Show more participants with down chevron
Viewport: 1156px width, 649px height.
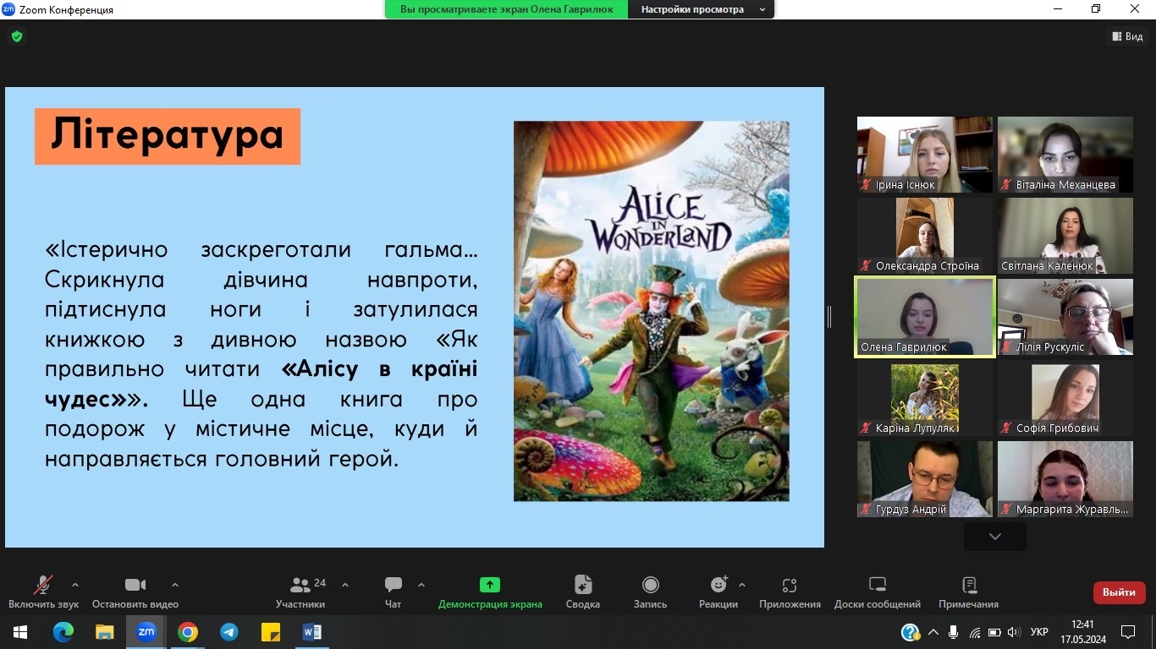click(x=995, y=536)
